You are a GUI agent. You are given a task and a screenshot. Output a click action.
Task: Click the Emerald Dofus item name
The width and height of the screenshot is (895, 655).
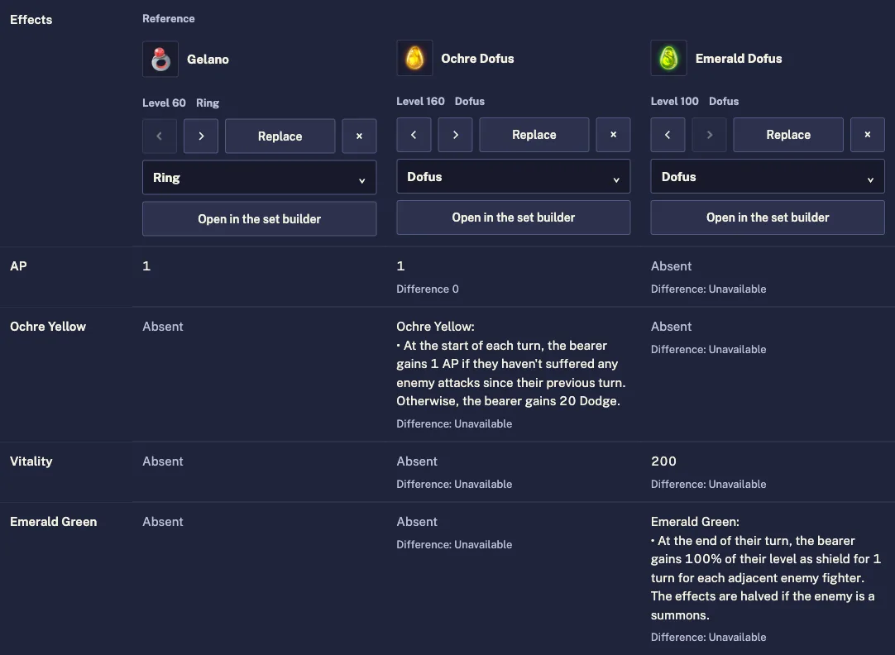coord(739,58)
